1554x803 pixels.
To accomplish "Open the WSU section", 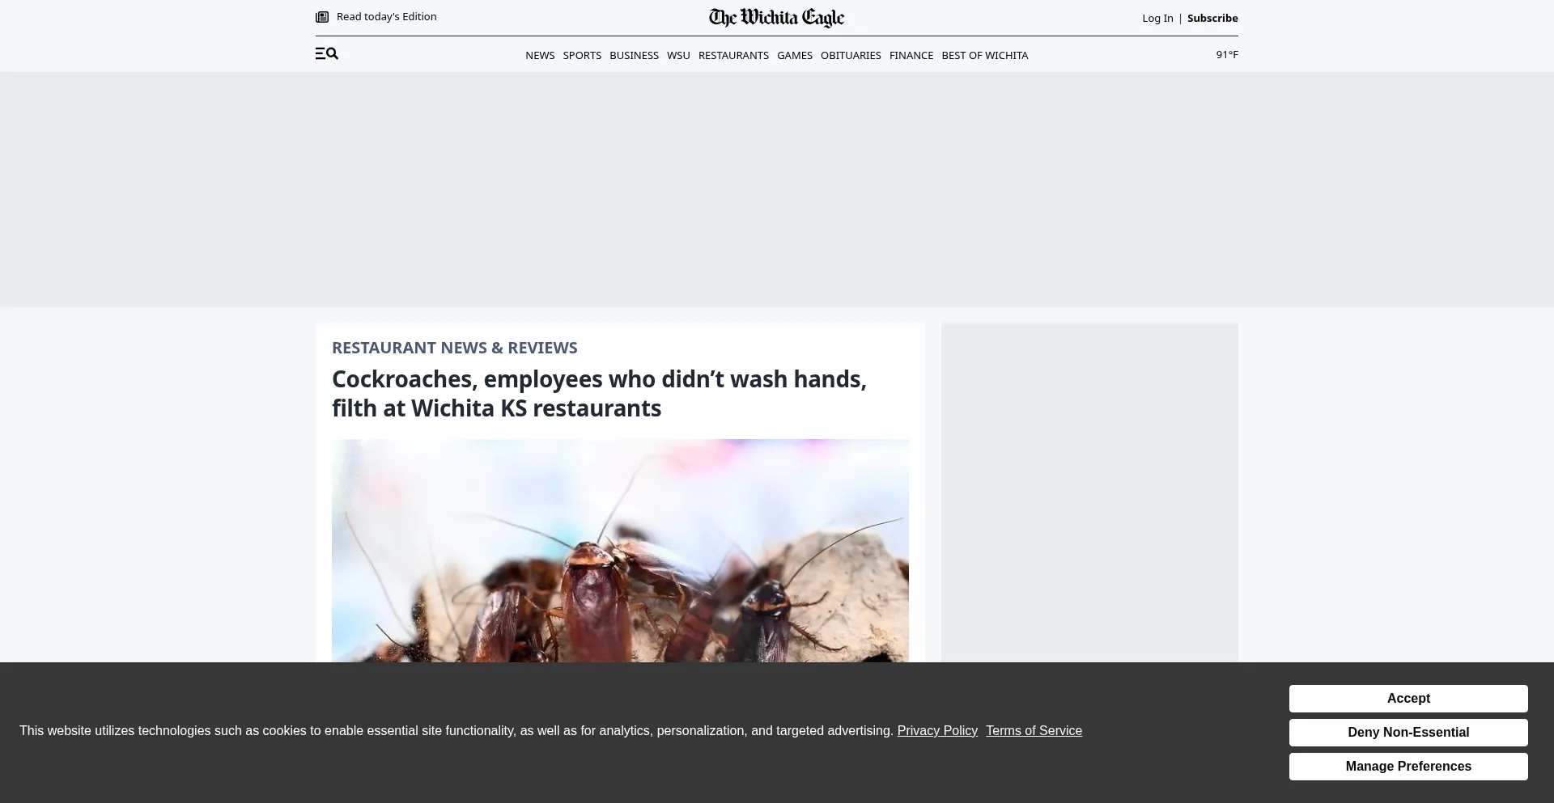I will pyautogui.click(x=678, y=55).
